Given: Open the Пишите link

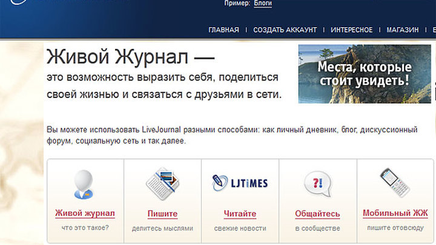Looking at the screenshot, I should (x=162, y=214).
